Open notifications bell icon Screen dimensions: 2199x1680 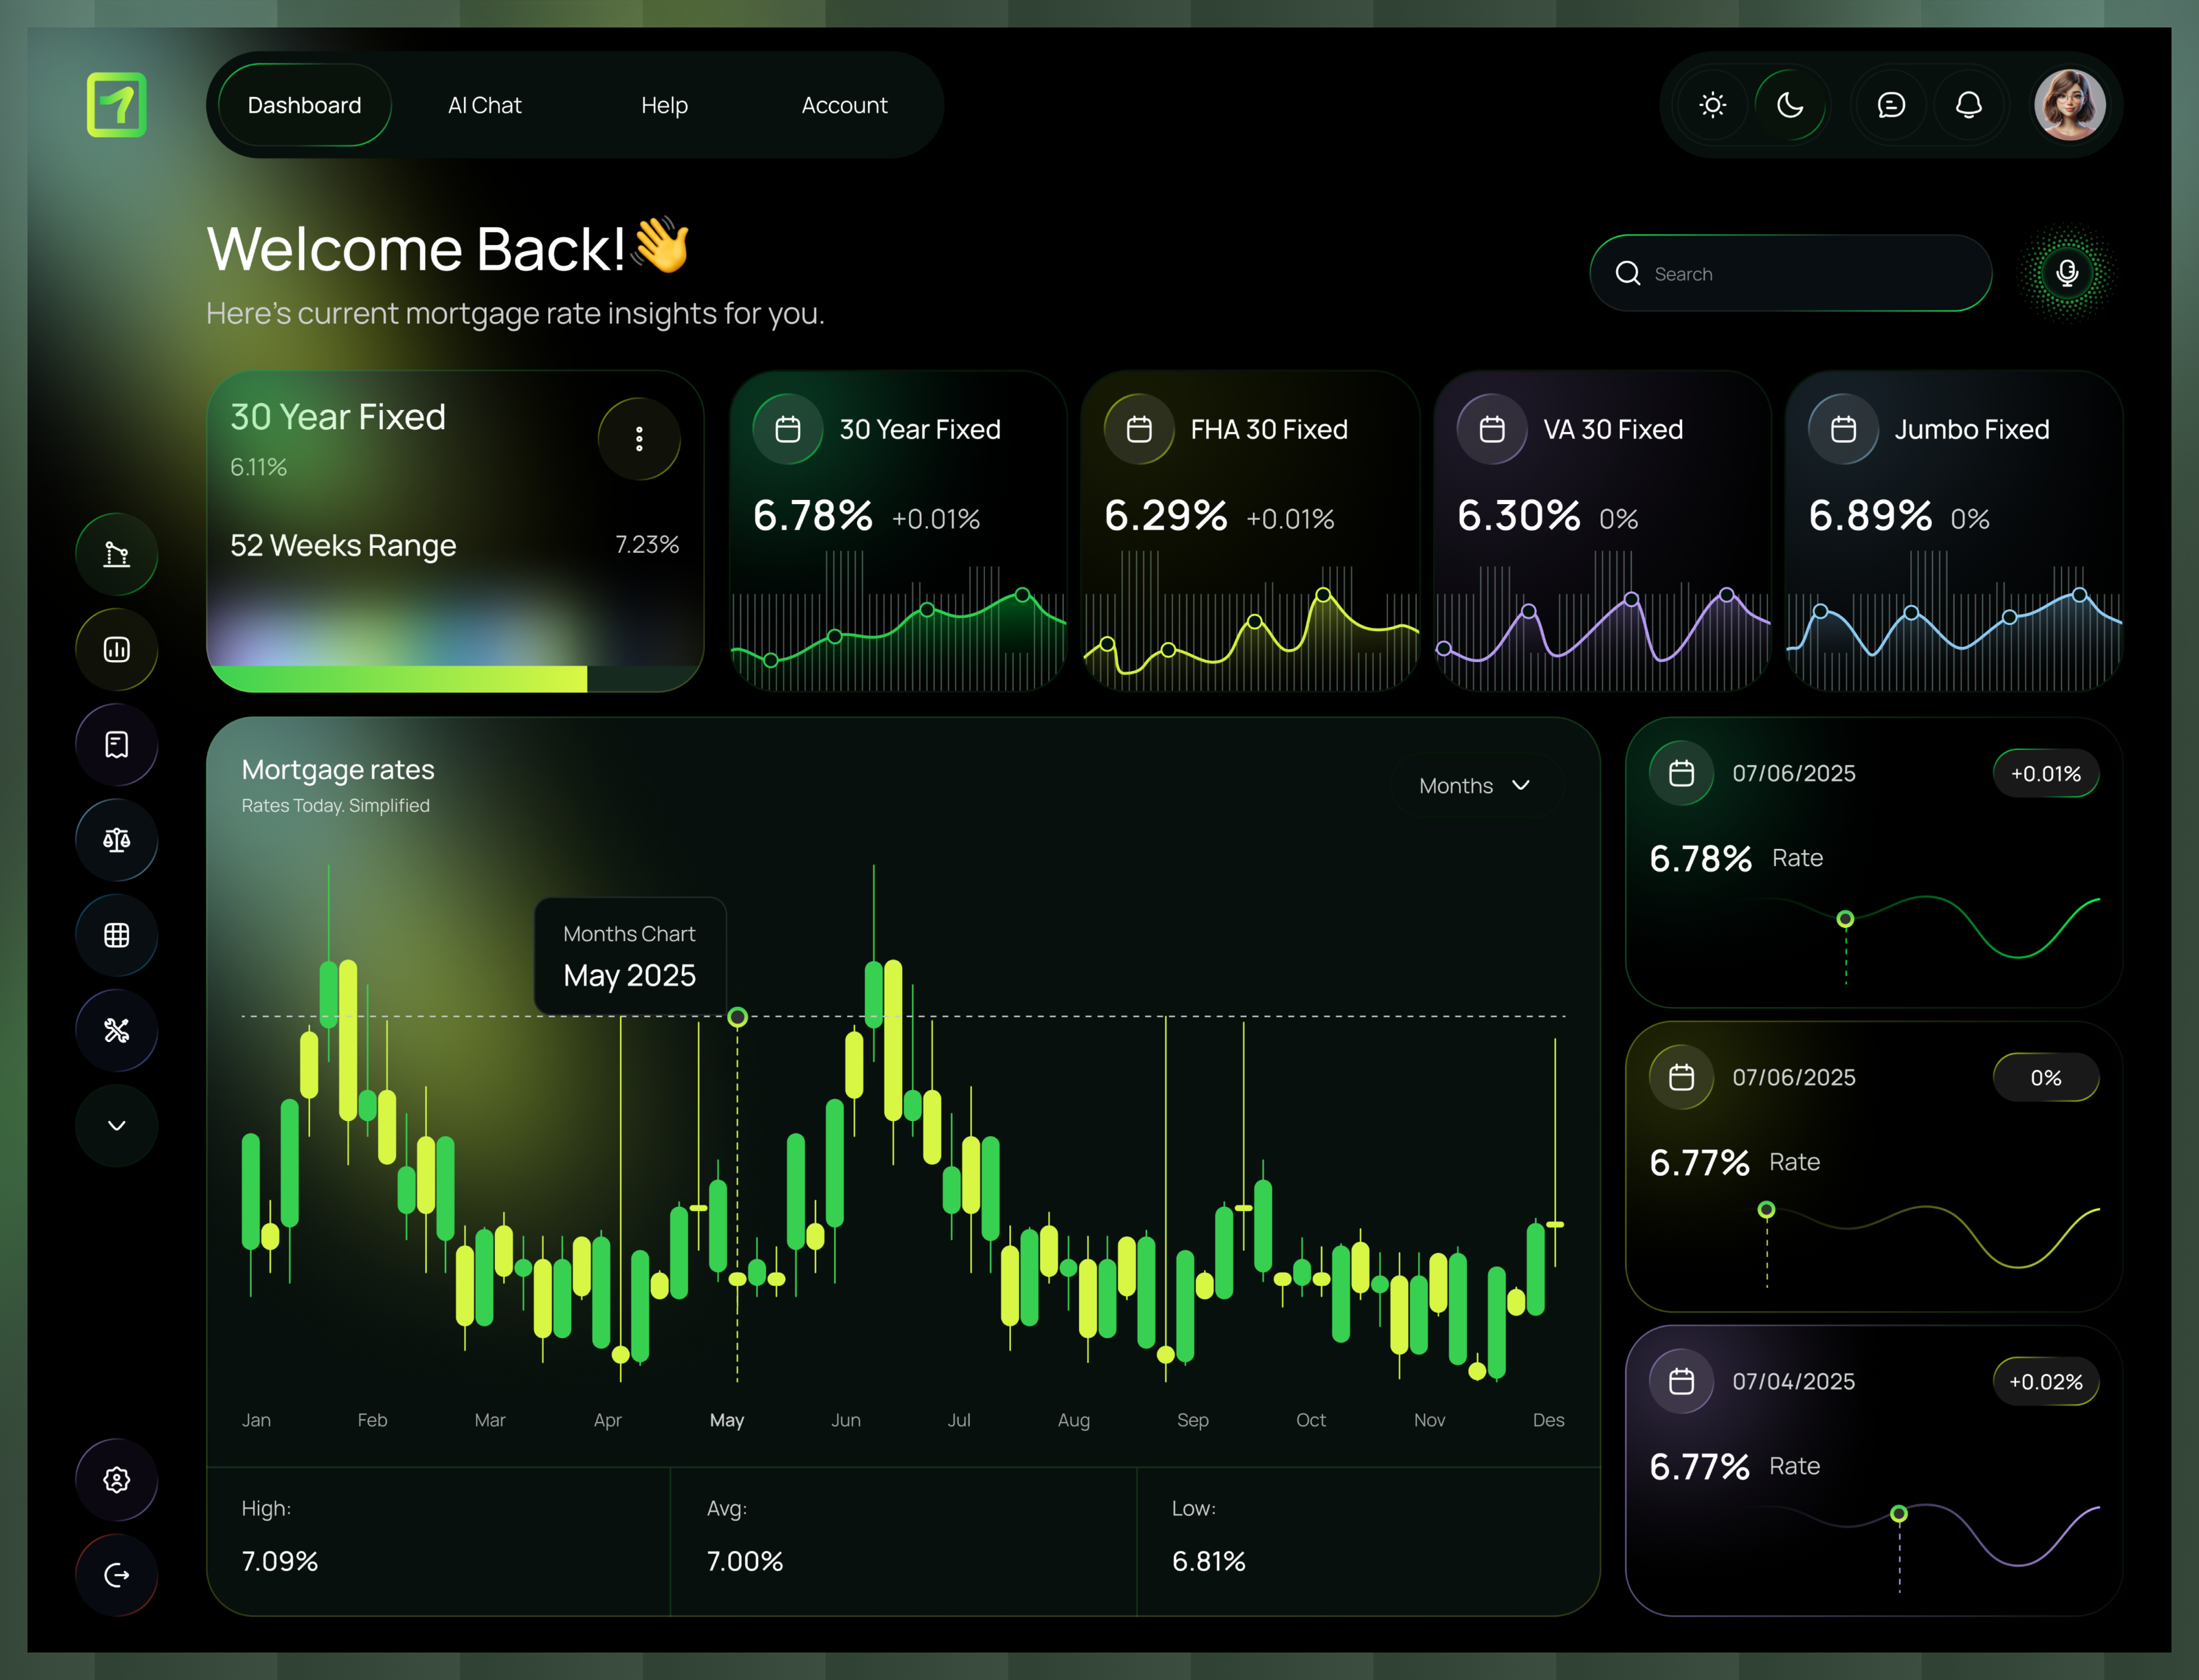tap(1968, 105)
